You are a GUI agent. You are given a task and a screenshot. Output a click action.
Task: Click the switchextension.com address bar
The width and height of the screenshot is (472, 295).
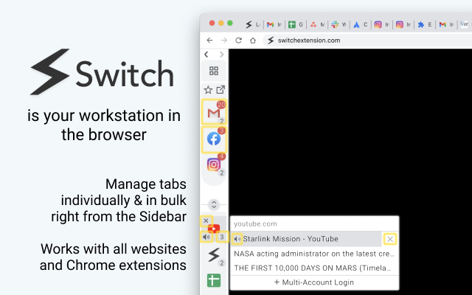point(367,41)
